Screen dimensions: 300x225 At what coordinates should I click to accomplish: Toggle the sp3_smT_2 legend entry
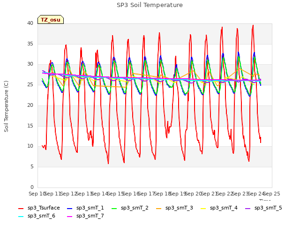click(130, 208)
